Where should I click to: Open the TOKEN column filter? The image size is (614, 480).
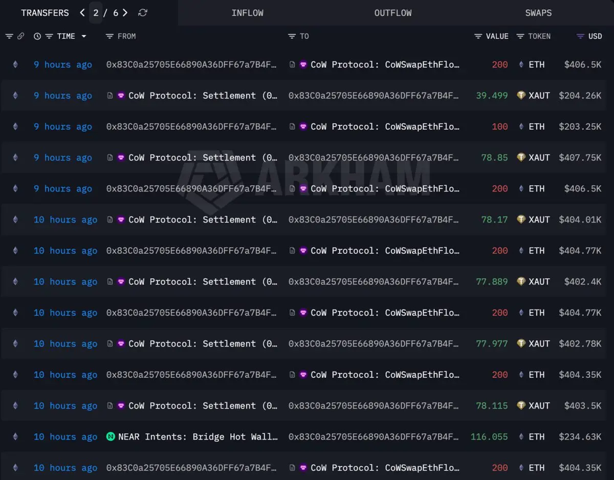520,36
